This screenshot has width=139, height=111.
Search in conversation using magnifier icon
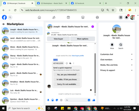pos(121,45)
